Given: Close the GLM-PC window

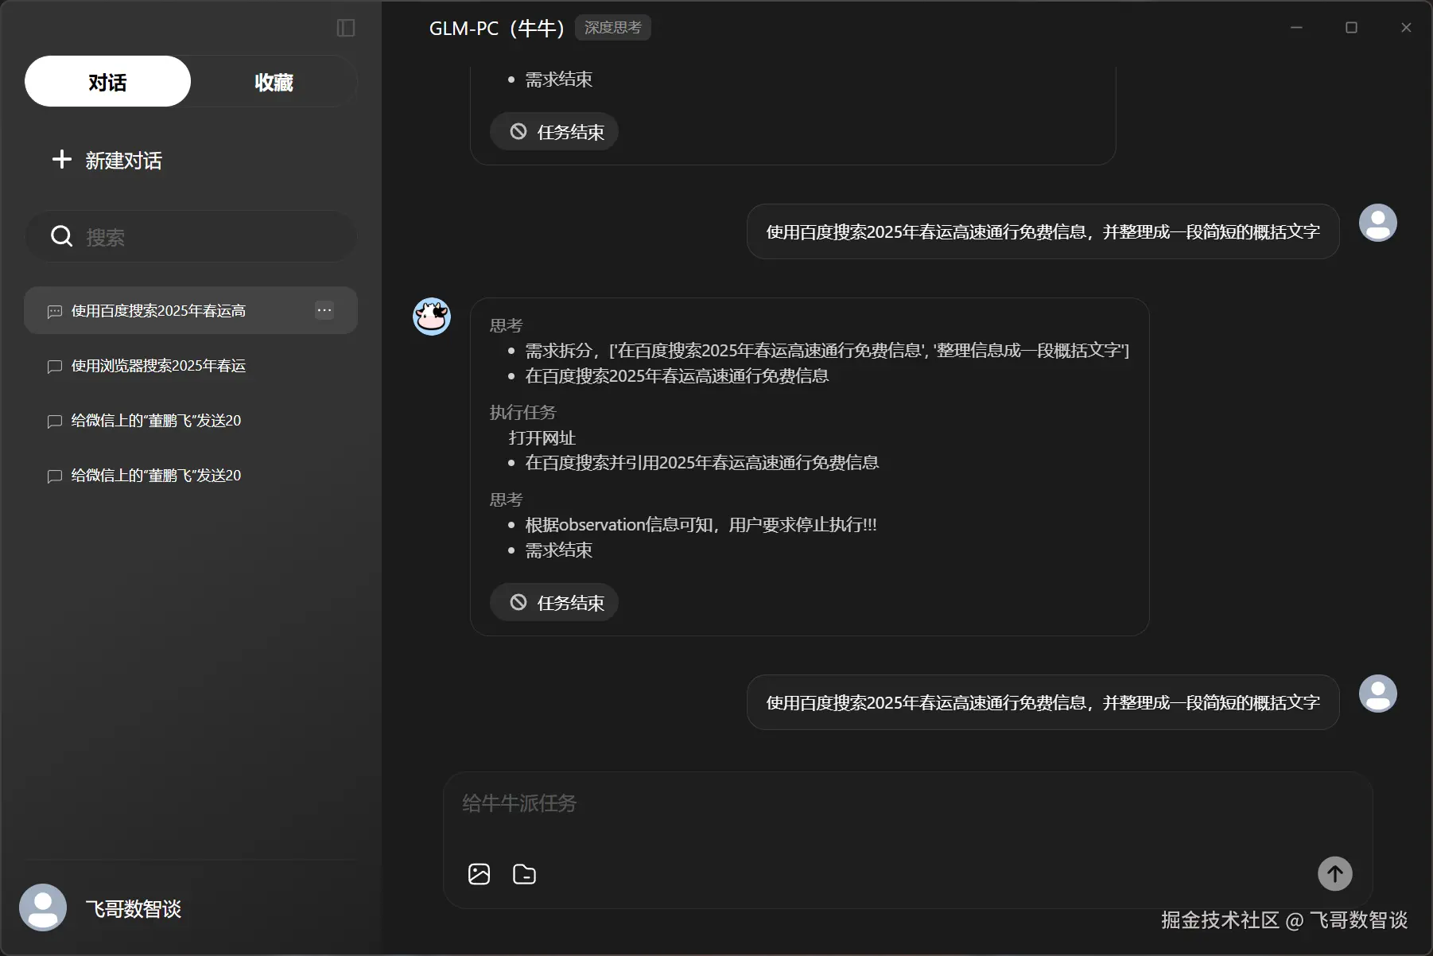Looking at the screenshot, I should pos(1406,28).
